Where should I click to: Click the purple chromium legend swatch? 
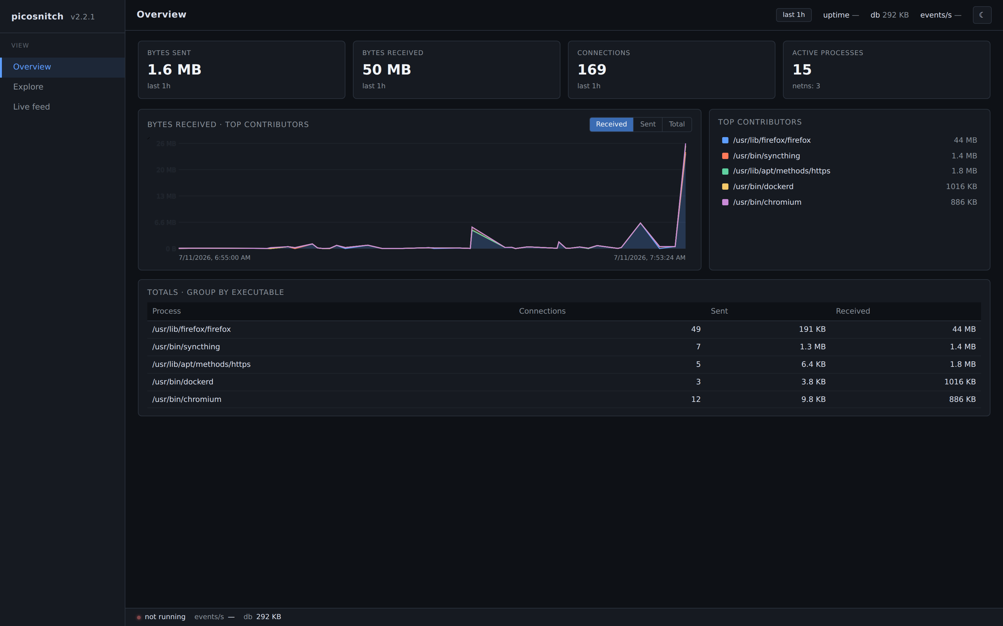[725, 203]
